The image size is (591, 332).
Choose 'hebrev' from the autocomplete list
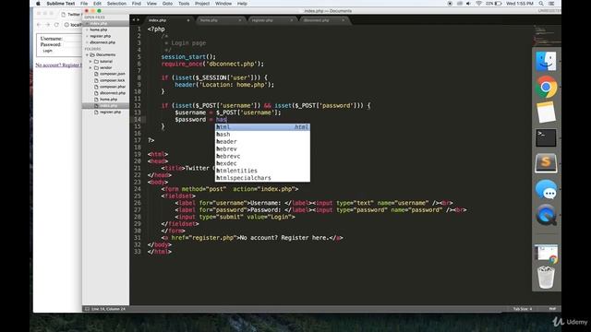(262, 149)
